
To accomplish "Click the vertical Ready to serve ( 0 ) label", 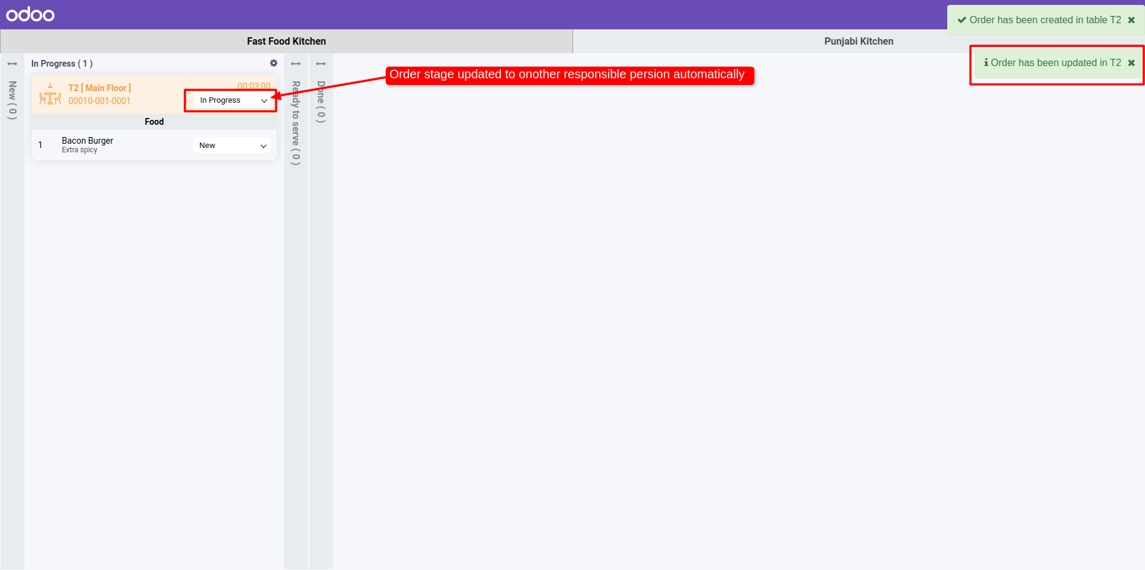I will [296, 123].
